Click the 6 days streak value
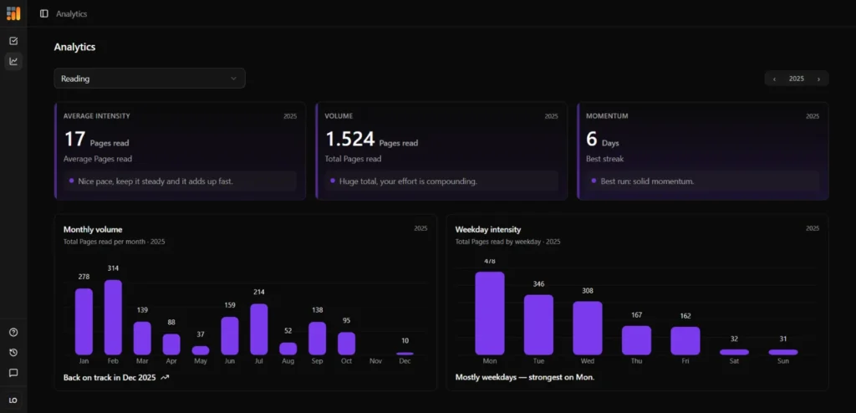Viewport: 856px width, 413px height. 592,140
